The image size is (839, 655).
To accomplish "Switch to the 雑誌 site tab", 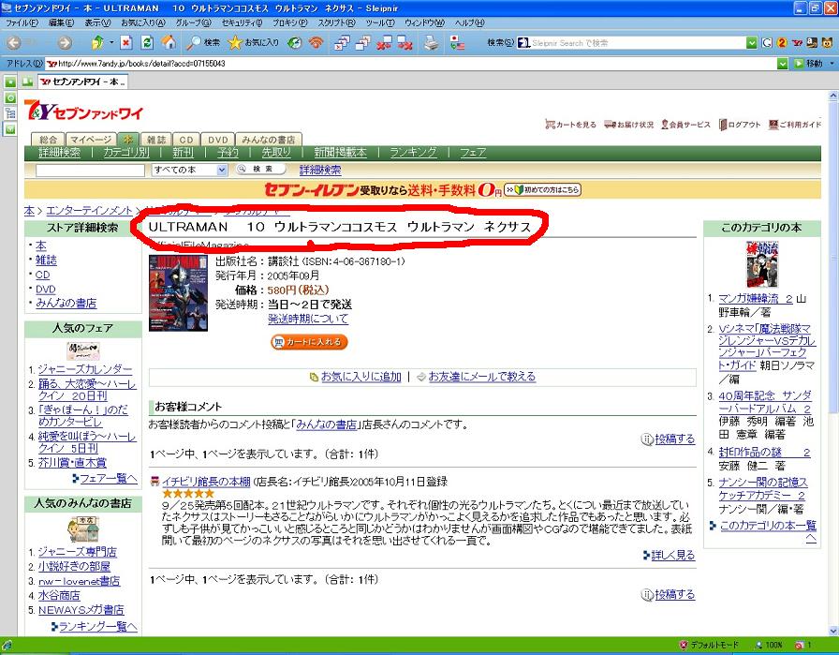I will pyautogui.click(x=156, y=140).
